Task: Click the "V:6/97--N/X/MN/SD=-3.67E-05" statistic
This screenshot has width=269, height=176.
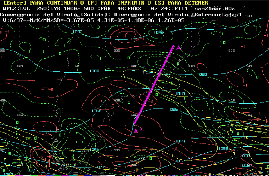Action: click(x=49, y=21)
